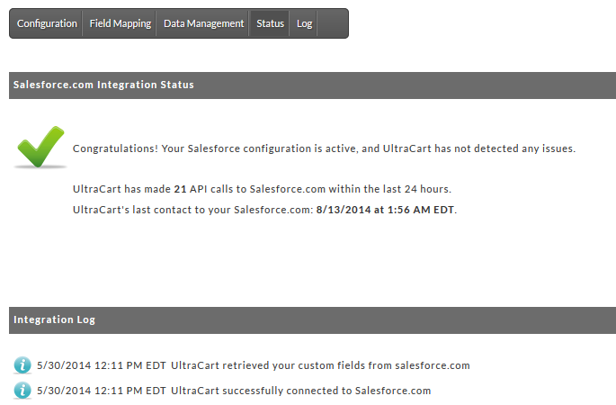Select the Status tab
The height and width of the screenshot is (405, 616).
(x=270, y=23)
